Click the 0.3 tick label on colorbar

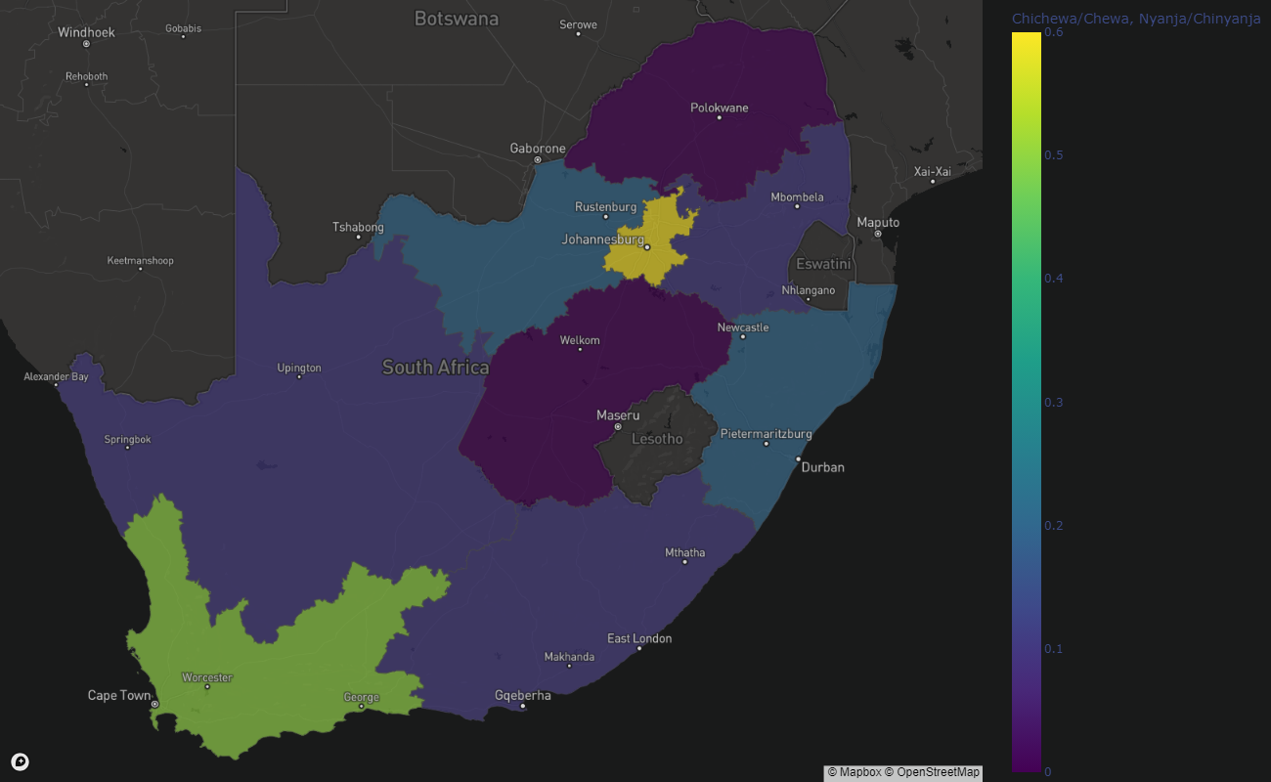[x=1053, y=402]
